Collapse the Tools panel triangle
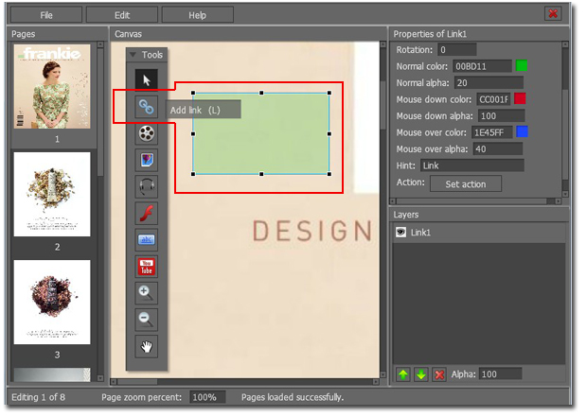 [133, 55]
